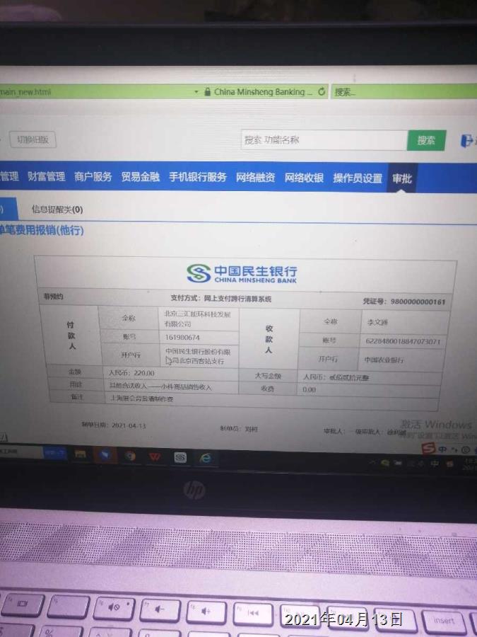Viewport: 477px width, 637px height.
Task: Click 支付方式: 网上支付跨行清算系统 text
Action: click(220, 298)
